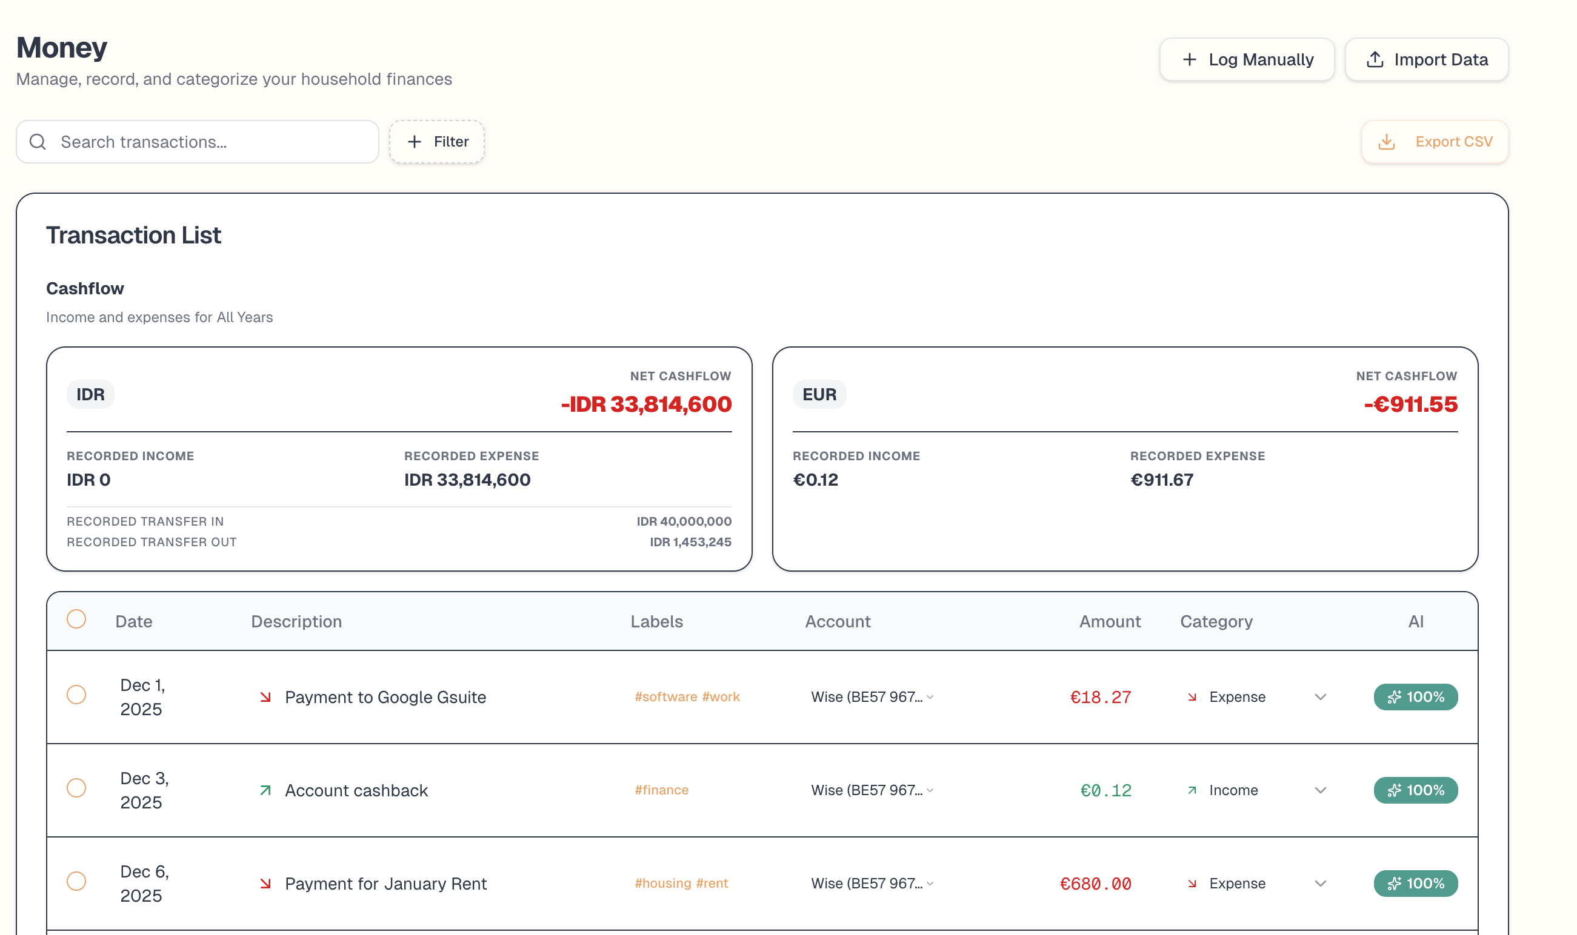This screenshot has height=935, width=1577.
Task: Click the red expense arrow beside Payment to Google Gsuite
Action: [265, 697]
